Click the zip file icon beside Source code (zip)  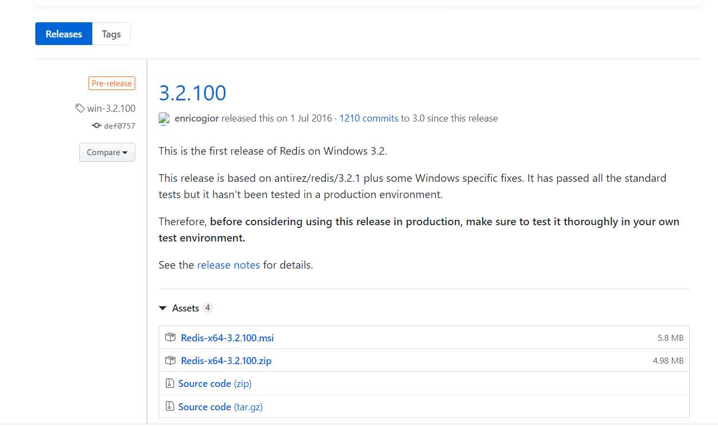pos(169,383)
